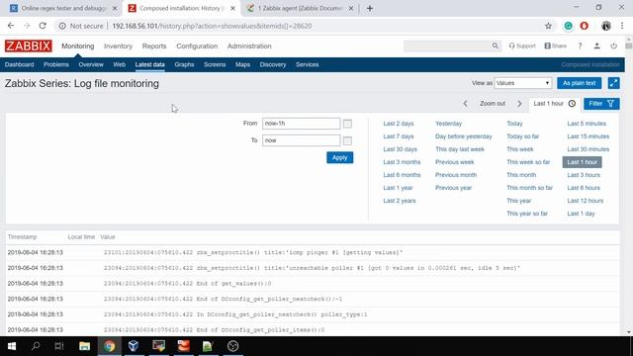Close the Zabbix agent documentation tab
The height and width of the screenshot is (356, 633).
point(351,8)
